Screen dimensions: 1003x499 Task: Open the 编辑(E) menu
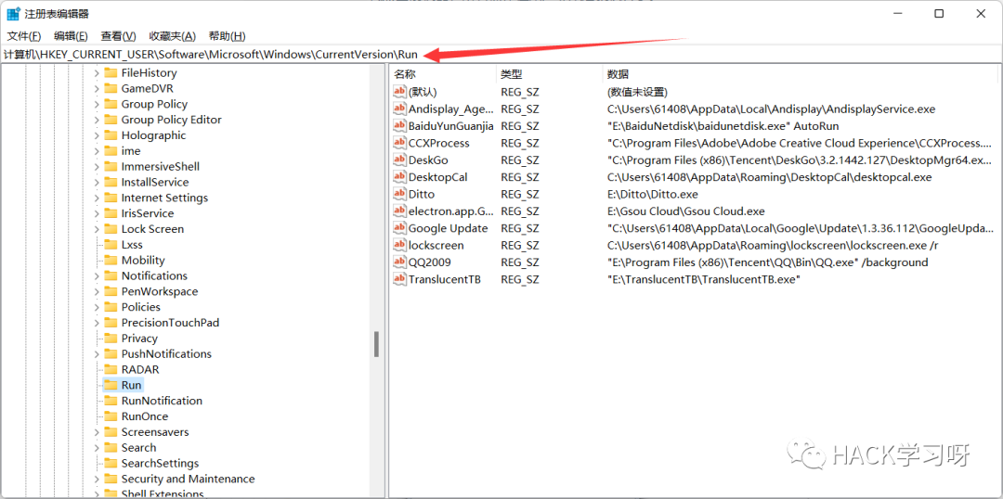tap(71, 36)
